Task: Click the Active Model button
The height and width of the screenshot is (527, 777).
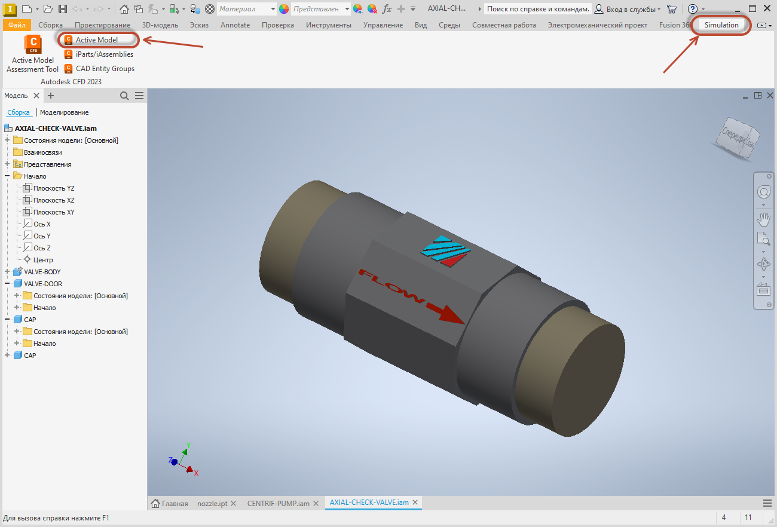Action: 98,39
